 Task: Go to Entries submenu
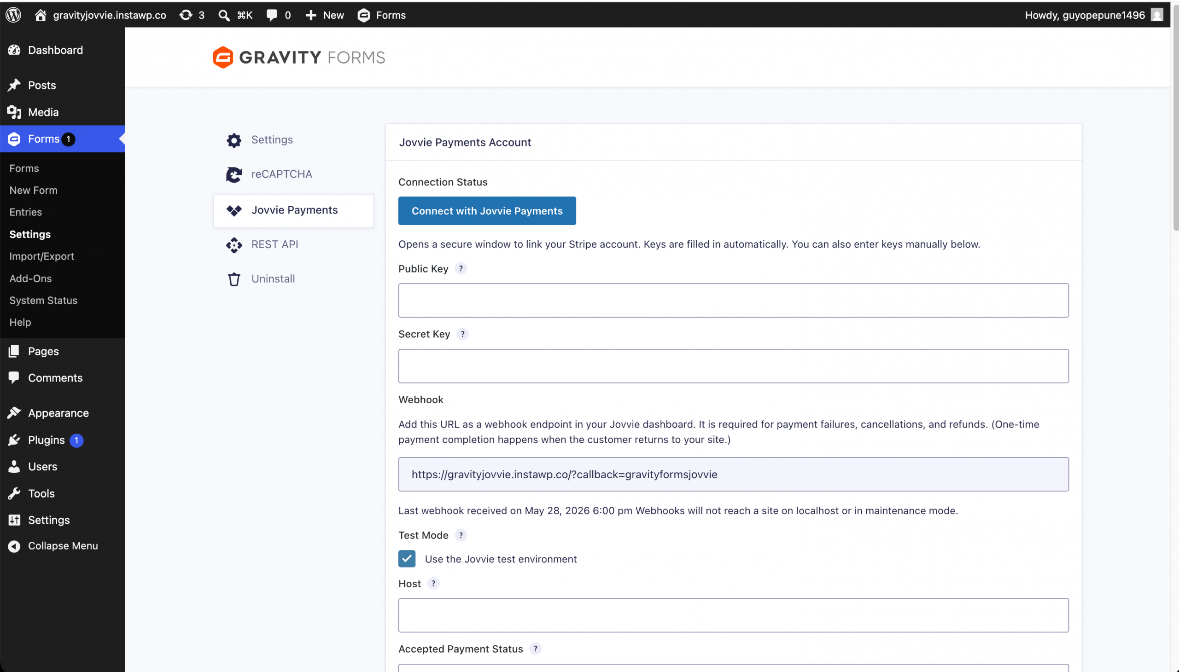click(25, 212)
